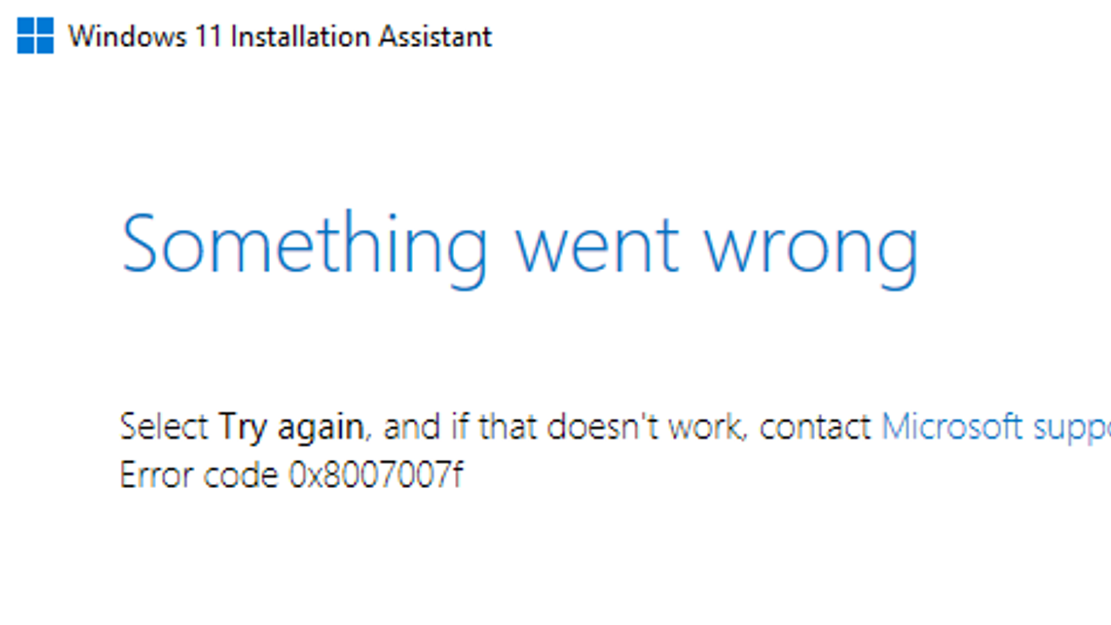The width and height of the screenshot is (1111, 625).
Task: Click the word "code" in error line
Action: click(240, 476)
